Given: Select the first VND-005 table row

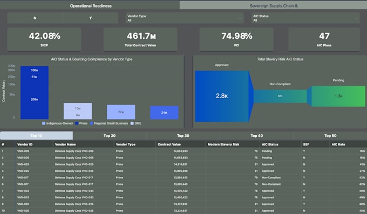Looking at the screenshot, I should click(183, 151).
